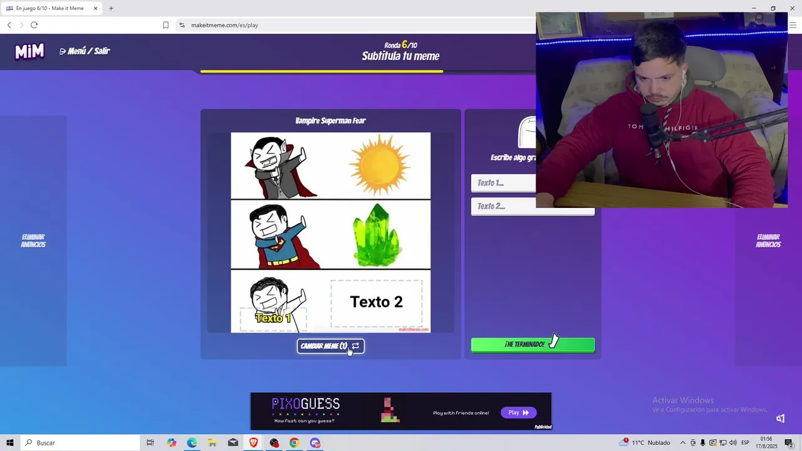
Task: Click the vampire panel of the meme
Action: [x=331, y=166]
